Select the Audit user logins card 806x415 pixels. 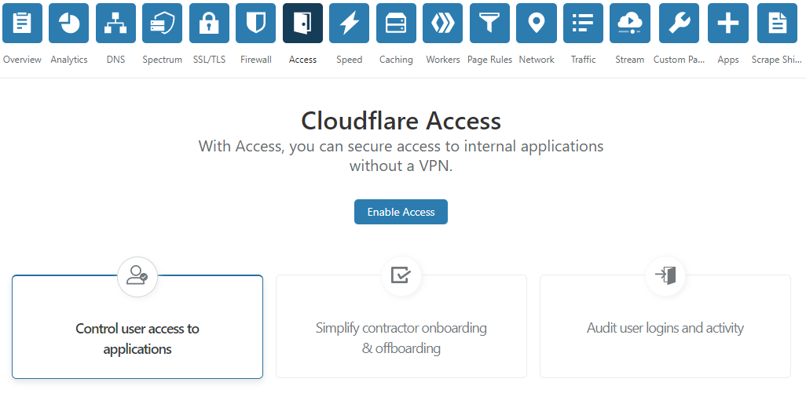click(665, 326)
